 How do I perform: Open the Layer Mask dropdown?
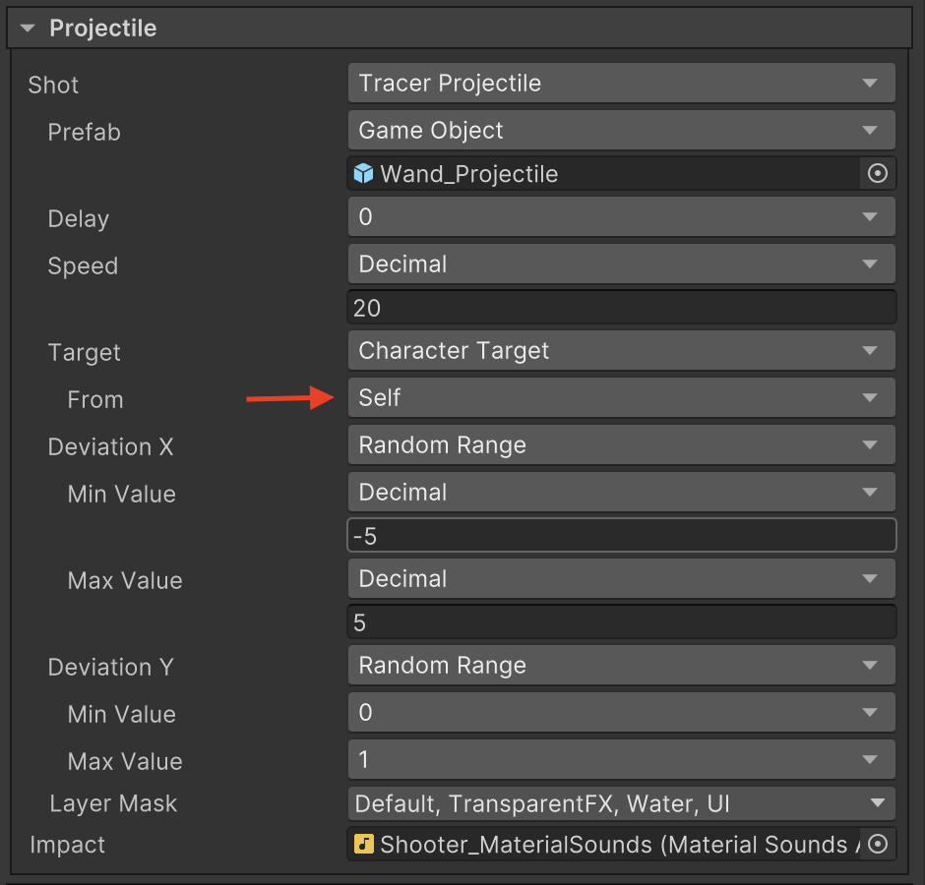[621, 804]
